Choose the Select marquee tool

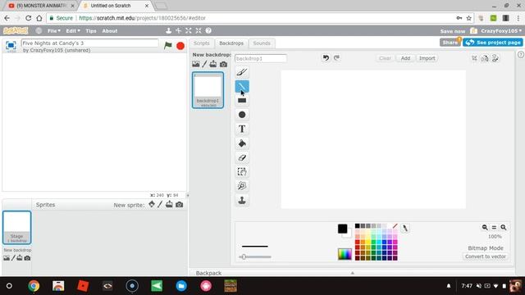[x=242, y=172]
